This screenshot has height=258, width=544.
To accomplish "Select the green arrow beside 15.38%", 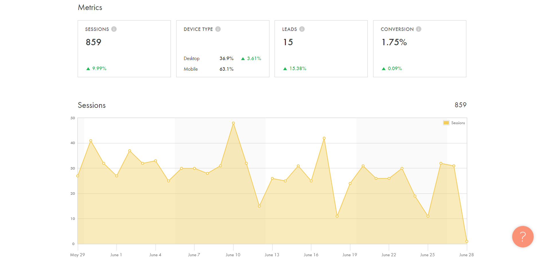I will pos(285,69).
